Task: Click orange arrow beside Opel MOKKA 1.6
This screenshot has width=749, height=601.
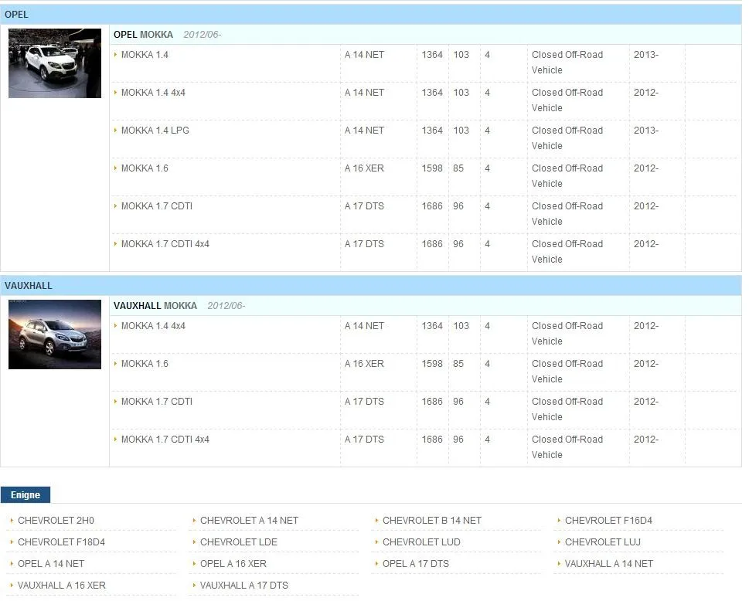Action: tap(115, 168)
